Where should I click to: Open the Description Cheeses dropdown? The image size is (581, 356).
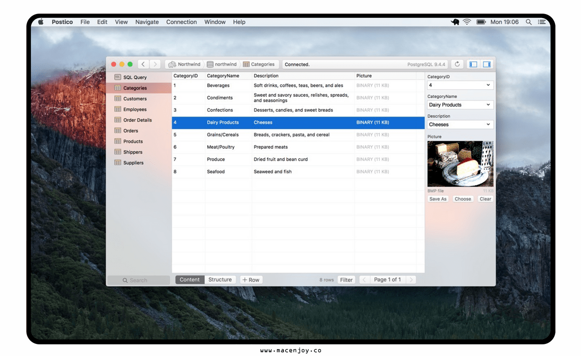coord(460,124)
